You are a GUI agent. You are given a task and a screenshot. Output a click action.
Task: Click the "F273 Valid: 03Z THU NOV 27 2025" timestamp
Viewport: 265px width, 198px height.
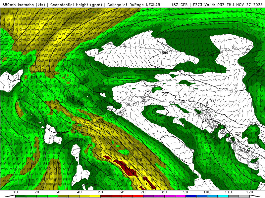pos(228,5)
